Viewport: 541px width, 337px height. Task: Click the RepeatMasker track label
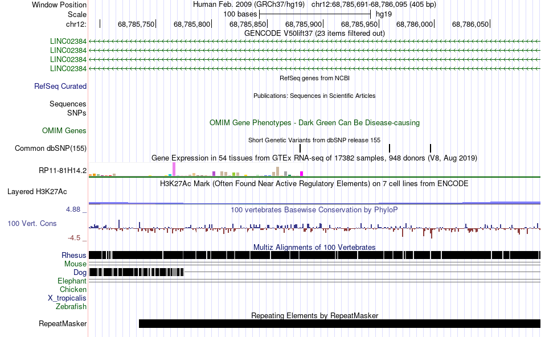pyautogui.click(x=63, y=323)
